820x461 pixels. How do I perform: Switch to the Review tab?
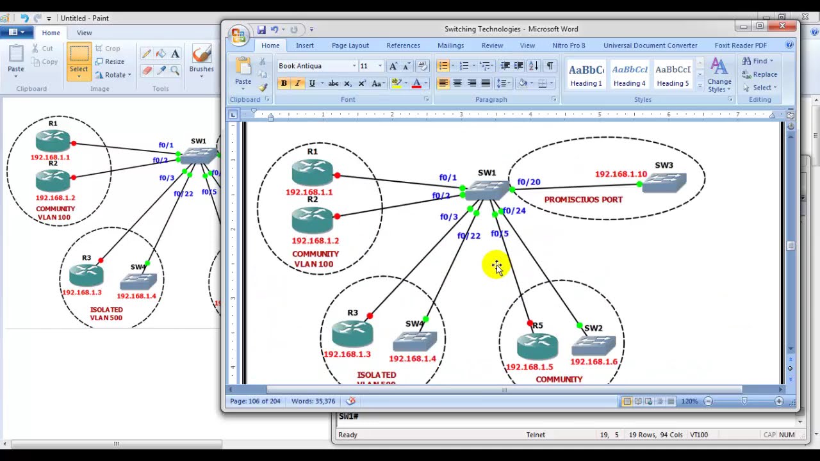click(x=492, y=45)
